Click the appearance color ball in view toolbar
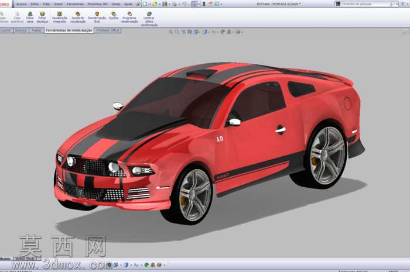 [x=223, y=32]
